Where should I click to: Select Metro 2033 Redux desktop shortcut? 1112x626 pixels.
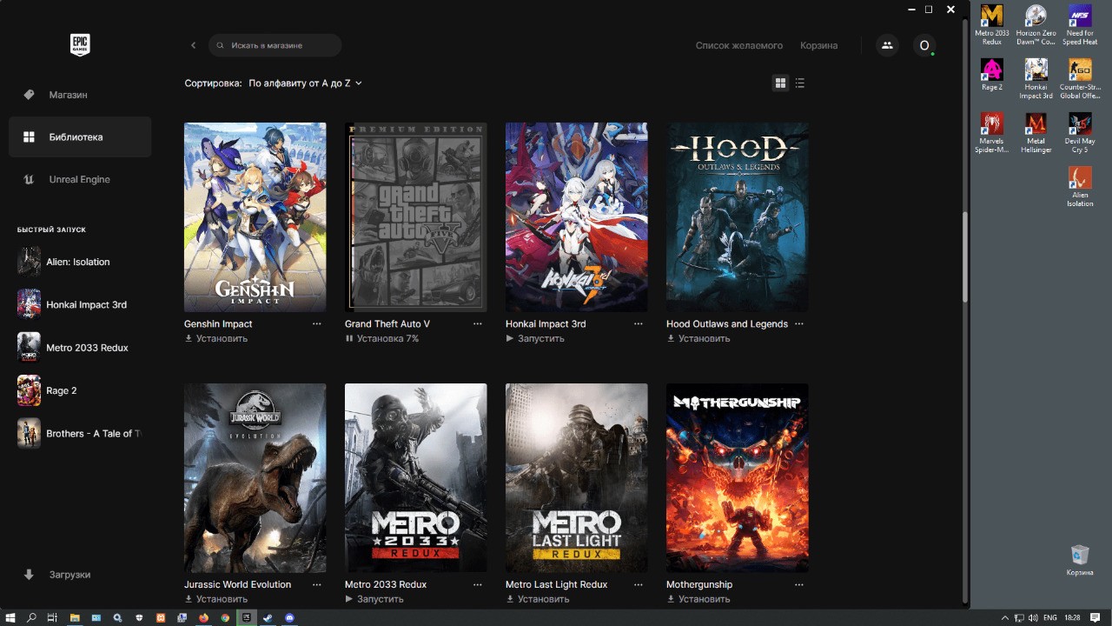(992, 25)
